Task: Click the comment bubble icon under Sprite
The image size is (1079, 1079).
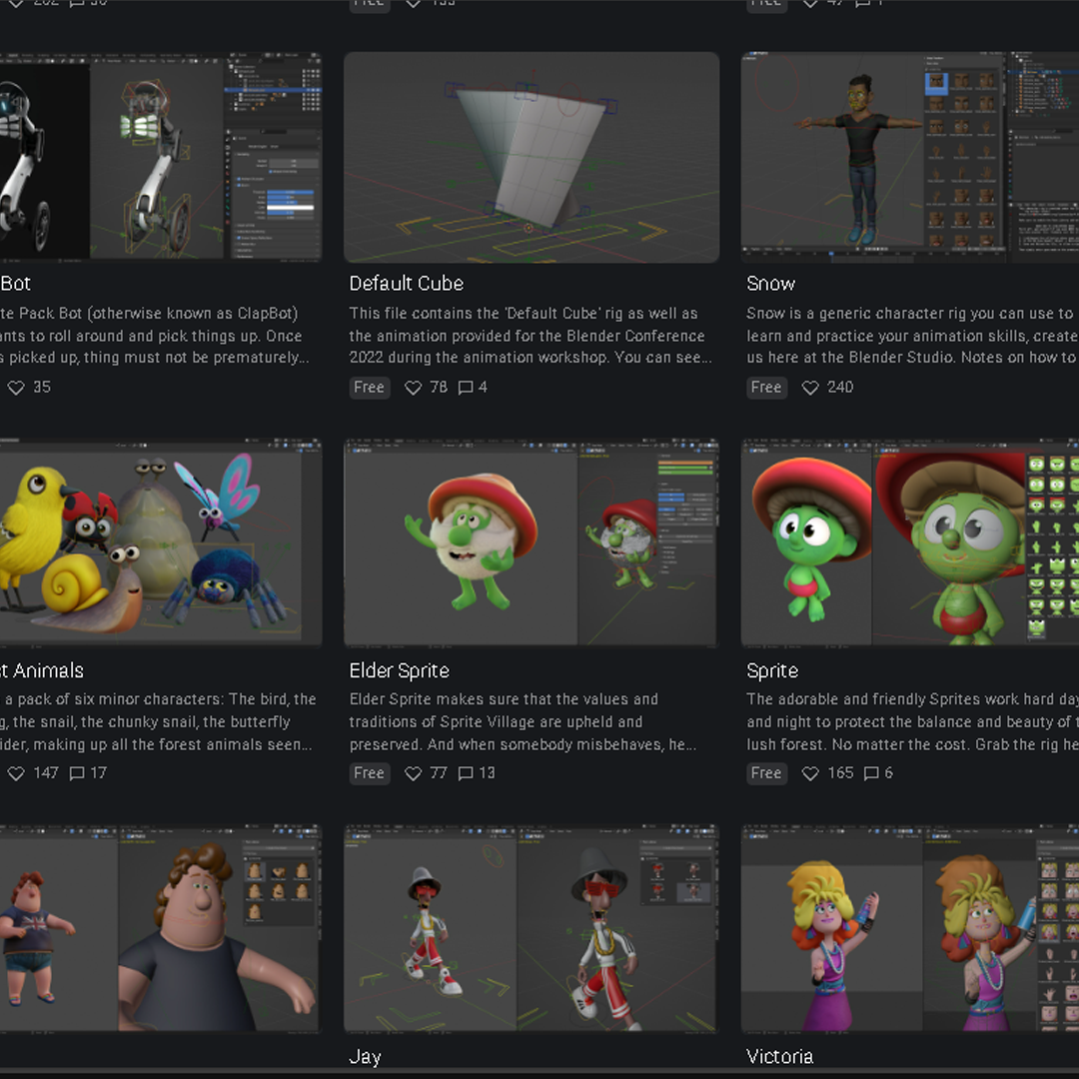Action: (x=871, y=773)
